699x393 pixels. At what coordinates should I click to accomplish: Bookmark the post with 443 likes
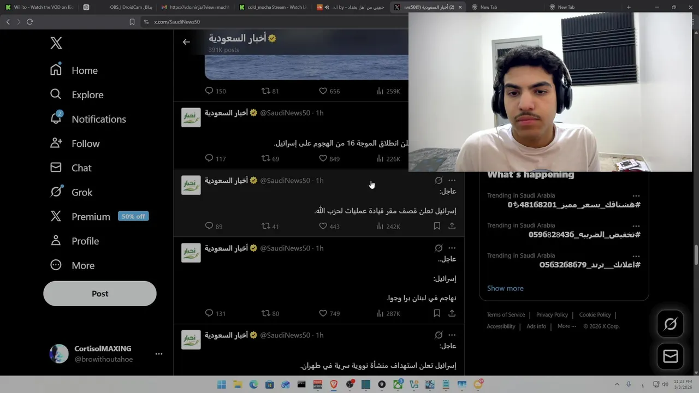tap(437, 226)
